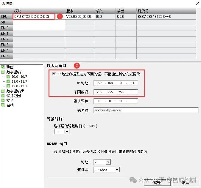The image size is (201, 188).
Task: Select I2.0 - I2.7 tree label
Action: (x=19, y=86)
